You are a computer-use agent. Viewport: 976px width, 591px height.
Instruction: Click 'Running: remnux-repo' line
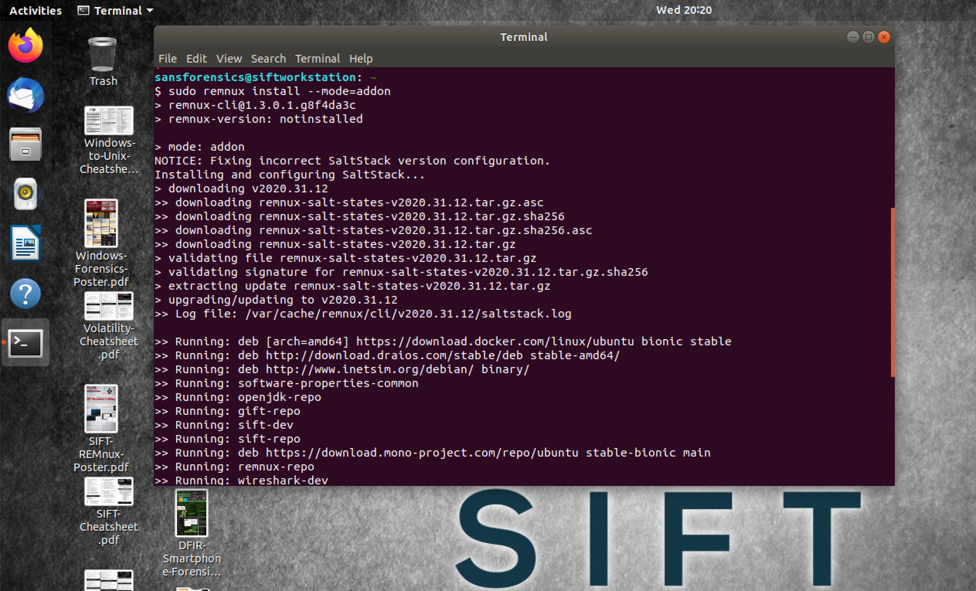(x=234, y=466)
